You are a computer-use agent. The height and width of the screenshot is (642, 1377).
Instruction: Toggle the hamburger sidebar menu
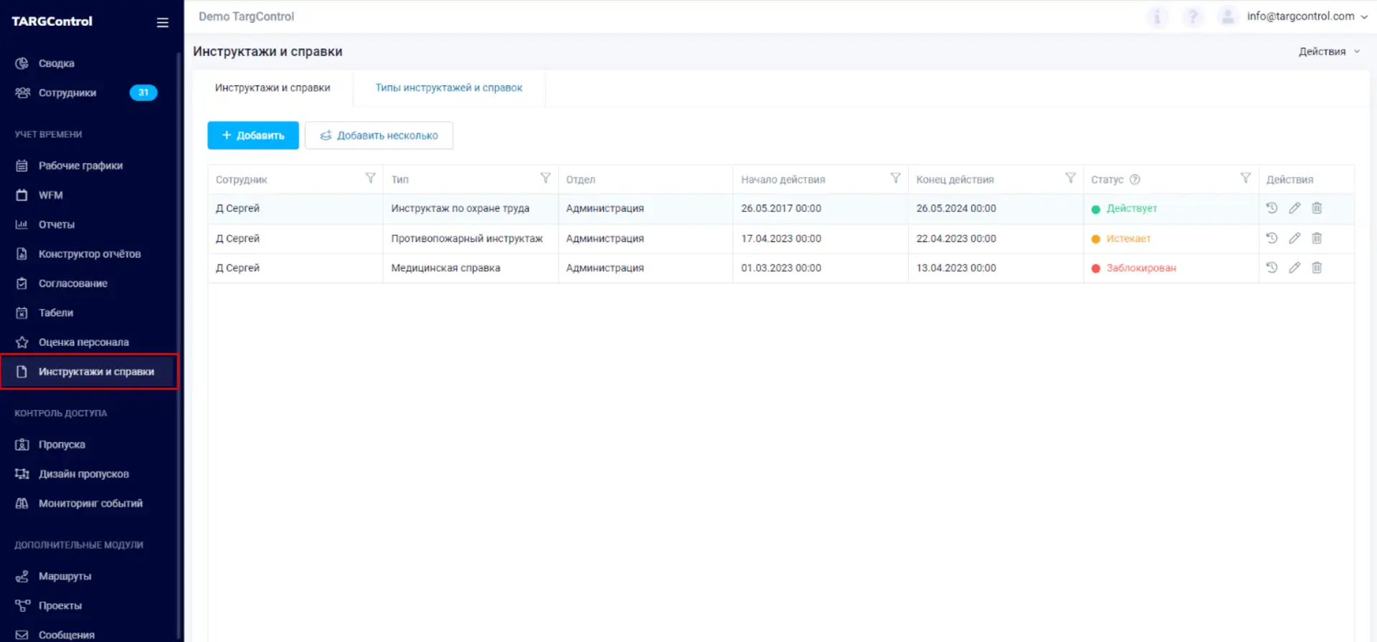163,22
